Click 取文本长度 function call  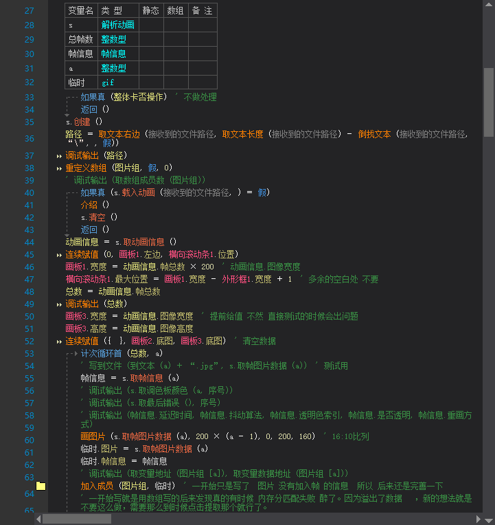243,134
